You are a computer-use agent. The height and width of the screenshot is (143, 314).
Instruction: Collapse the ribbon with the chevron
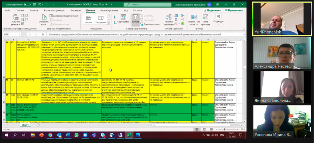coord(244,29)
